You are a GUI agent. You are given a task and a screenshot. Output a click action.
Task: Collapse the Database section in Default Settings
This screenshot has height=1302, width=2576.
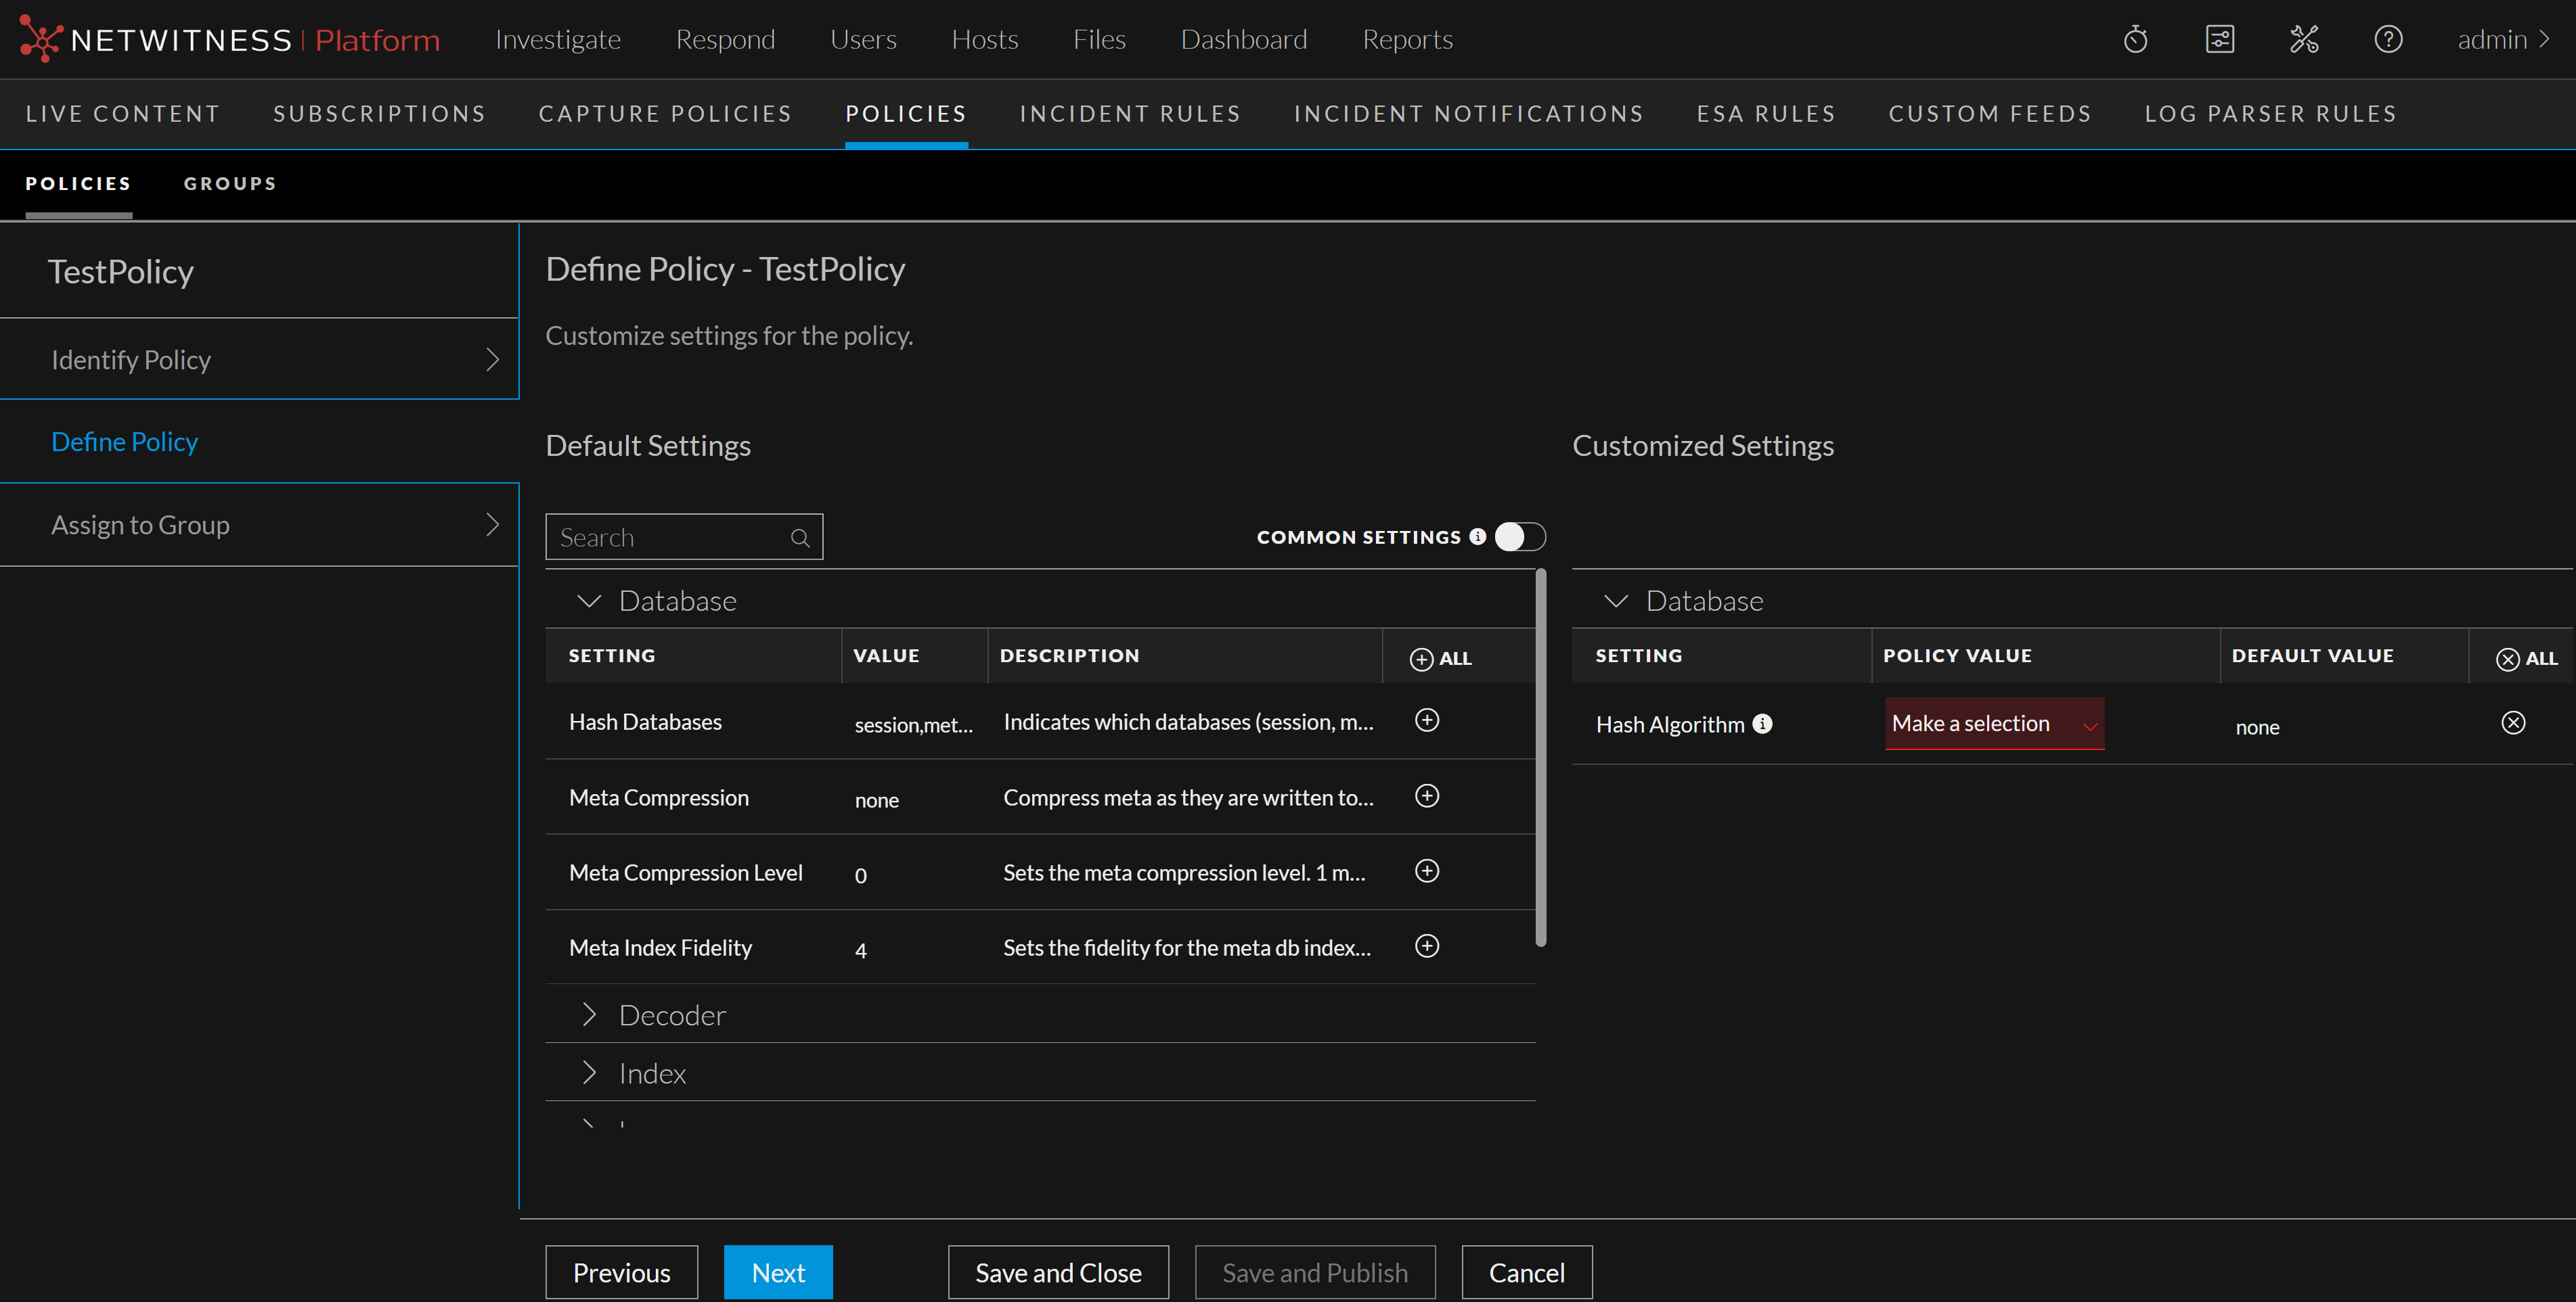[x=588, y=601]
